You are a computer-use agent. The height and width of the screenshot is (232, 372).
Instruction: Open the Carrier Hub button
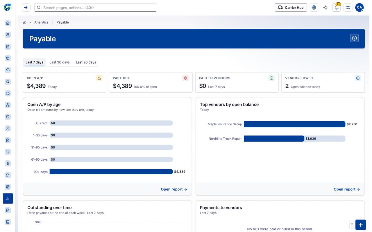pyautogui.click(x=291, y=8)
